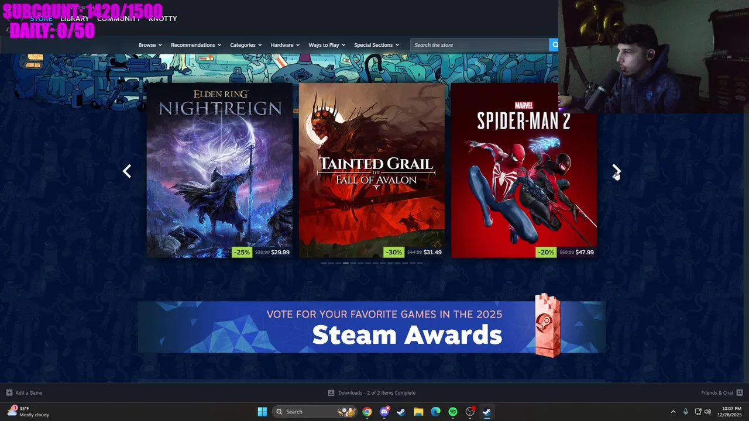Open the weather widget icon
Image resolution: width=749 pixels, height=421 pixels.
pyautogui.click(x=12, y=411)
